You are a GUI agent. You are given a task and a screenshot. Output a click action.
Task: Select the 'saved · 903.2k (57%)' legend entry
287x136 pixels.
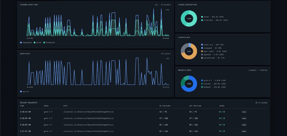212,17
